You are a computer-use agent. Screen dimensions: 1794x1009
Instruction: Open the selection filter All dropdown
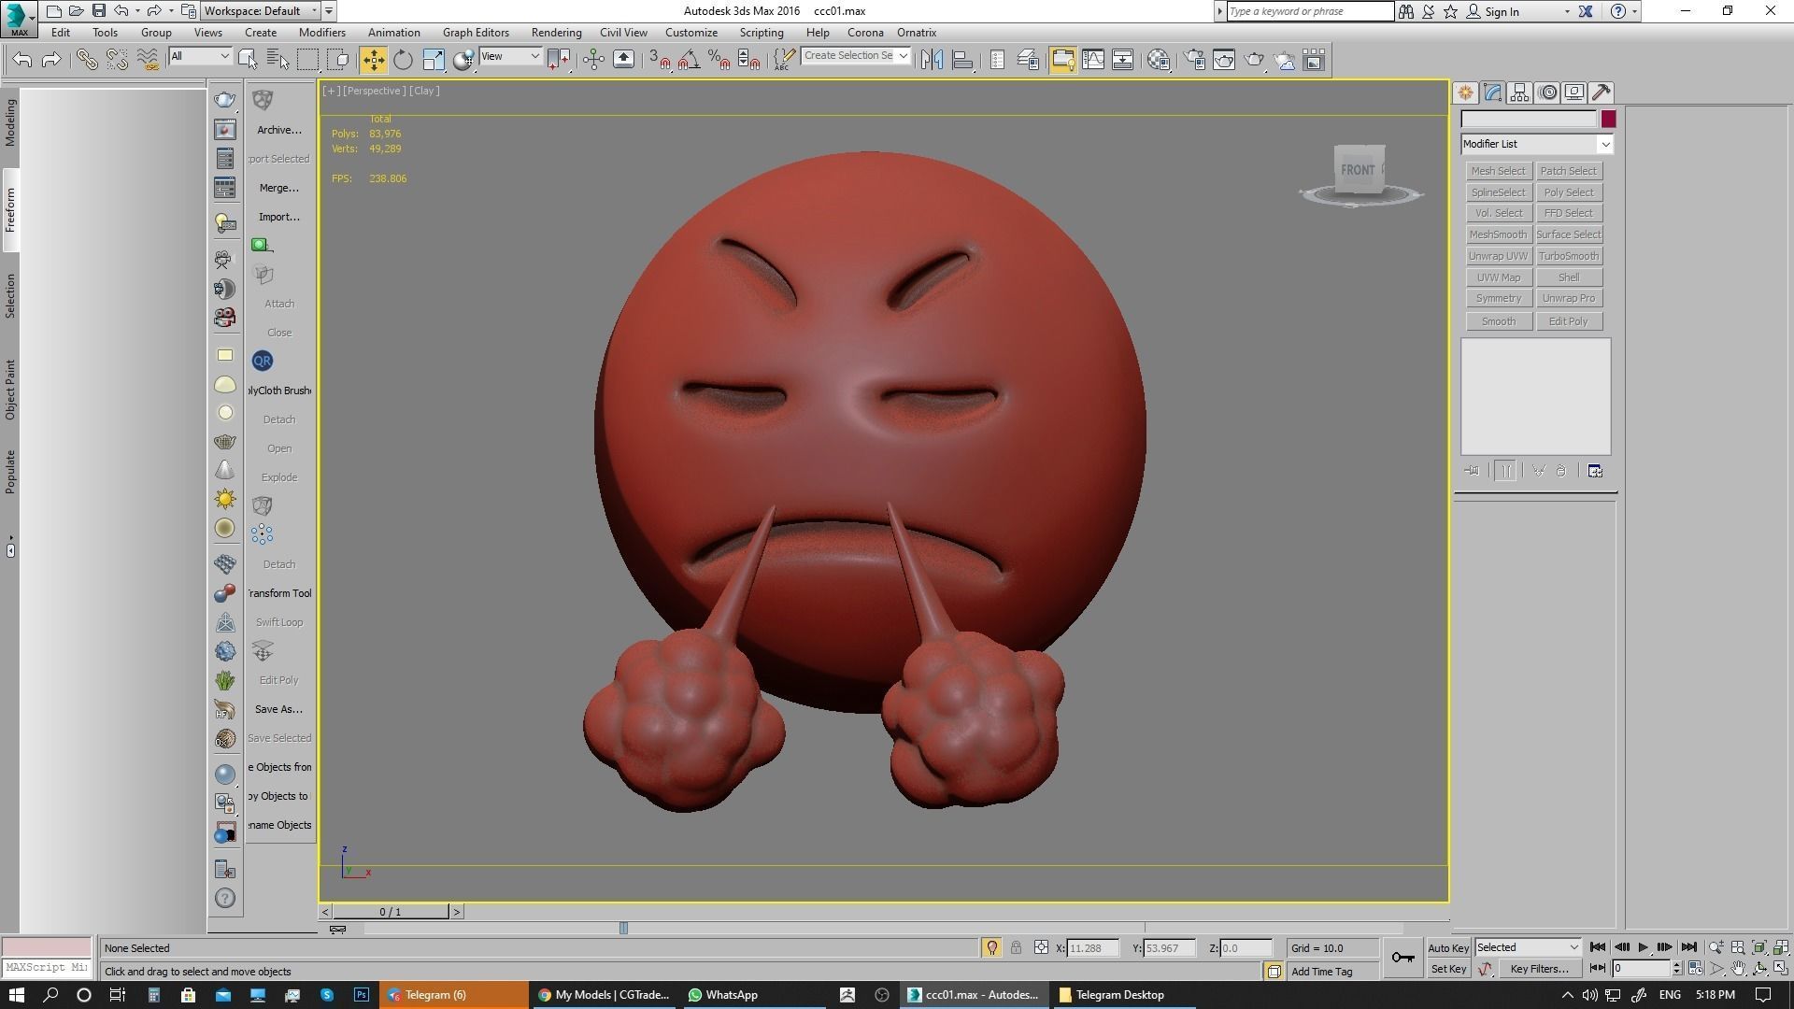click(200, 56)
